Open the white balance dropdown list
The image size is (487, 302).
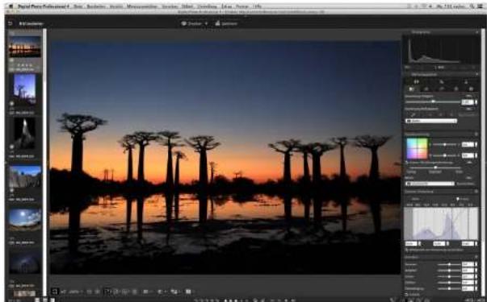click(x=431, y=121)
